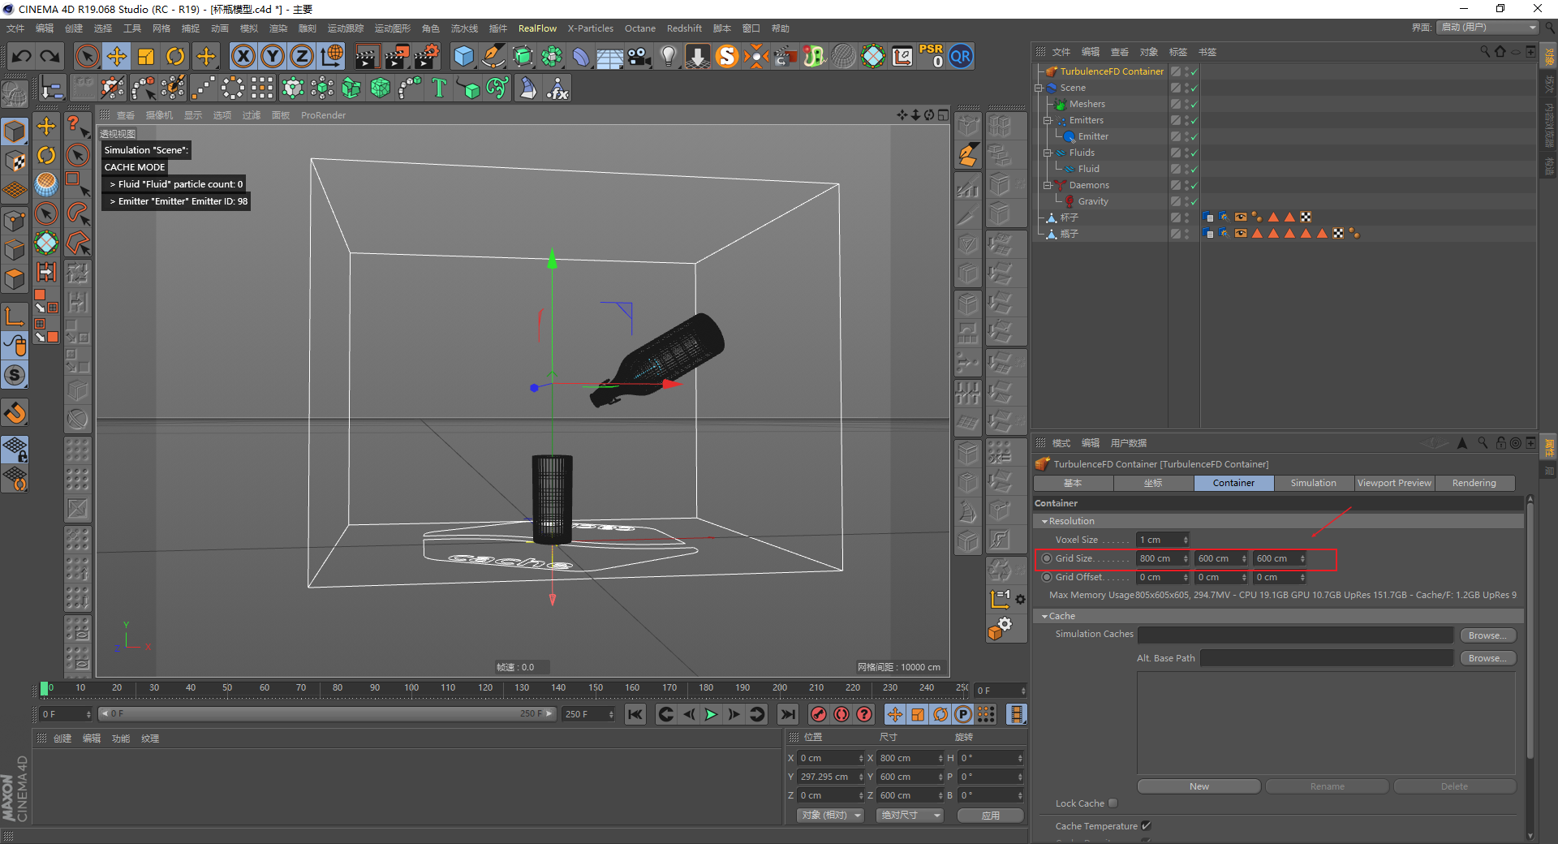The width and height of the screenshot is (1558, 844).
Task: Click Browse next to Simulation Caches
Action: [1487, 635]
